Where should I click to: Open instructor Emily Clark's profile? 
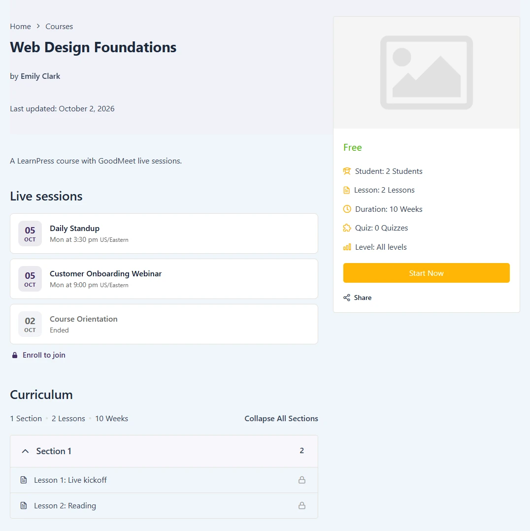pos(40,76)
